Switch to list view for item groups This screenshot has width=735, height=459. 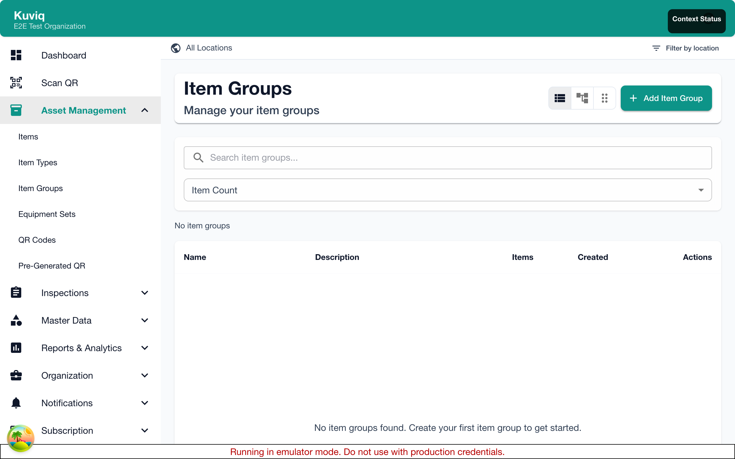pos(560,98)
